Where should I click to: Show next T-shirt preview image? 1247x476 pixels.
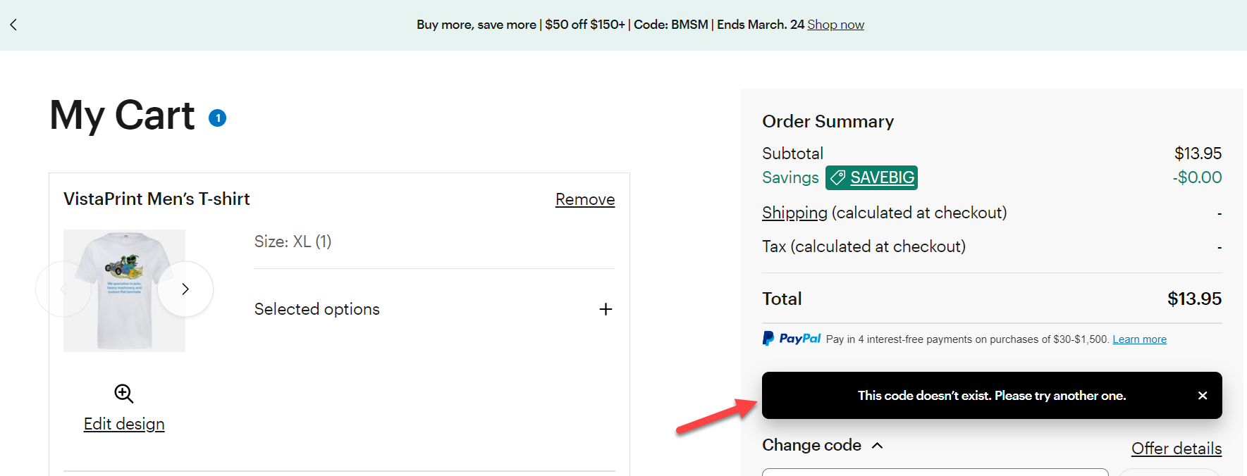click(185, 289)
